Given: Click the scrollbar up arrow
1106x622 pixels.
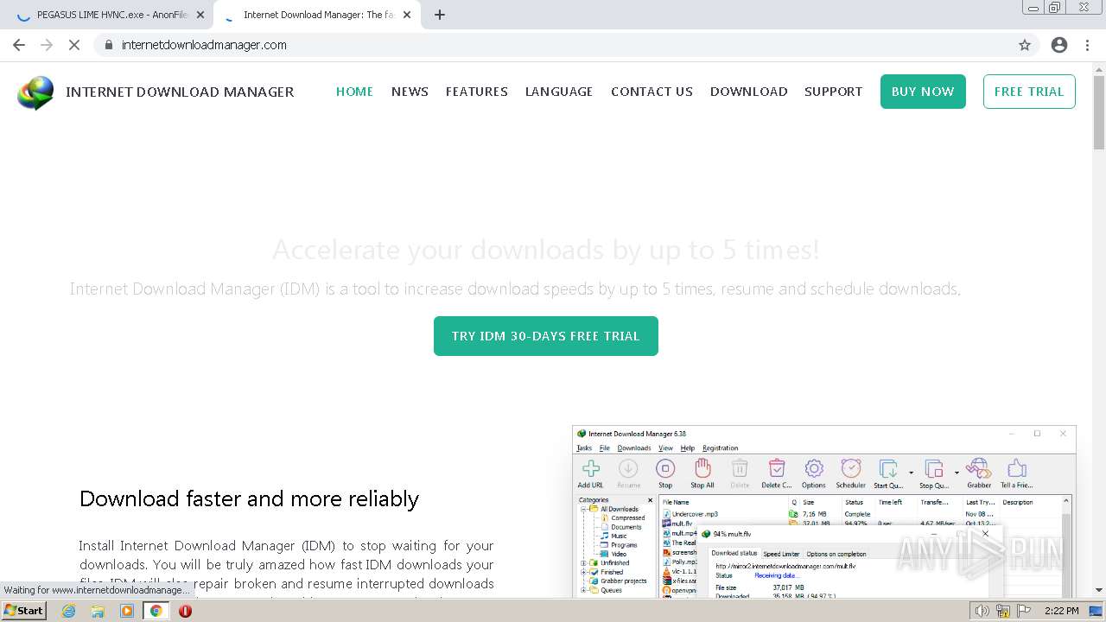Looking at the screenshot, I should pyautogui.click(x=1099, y=68).
